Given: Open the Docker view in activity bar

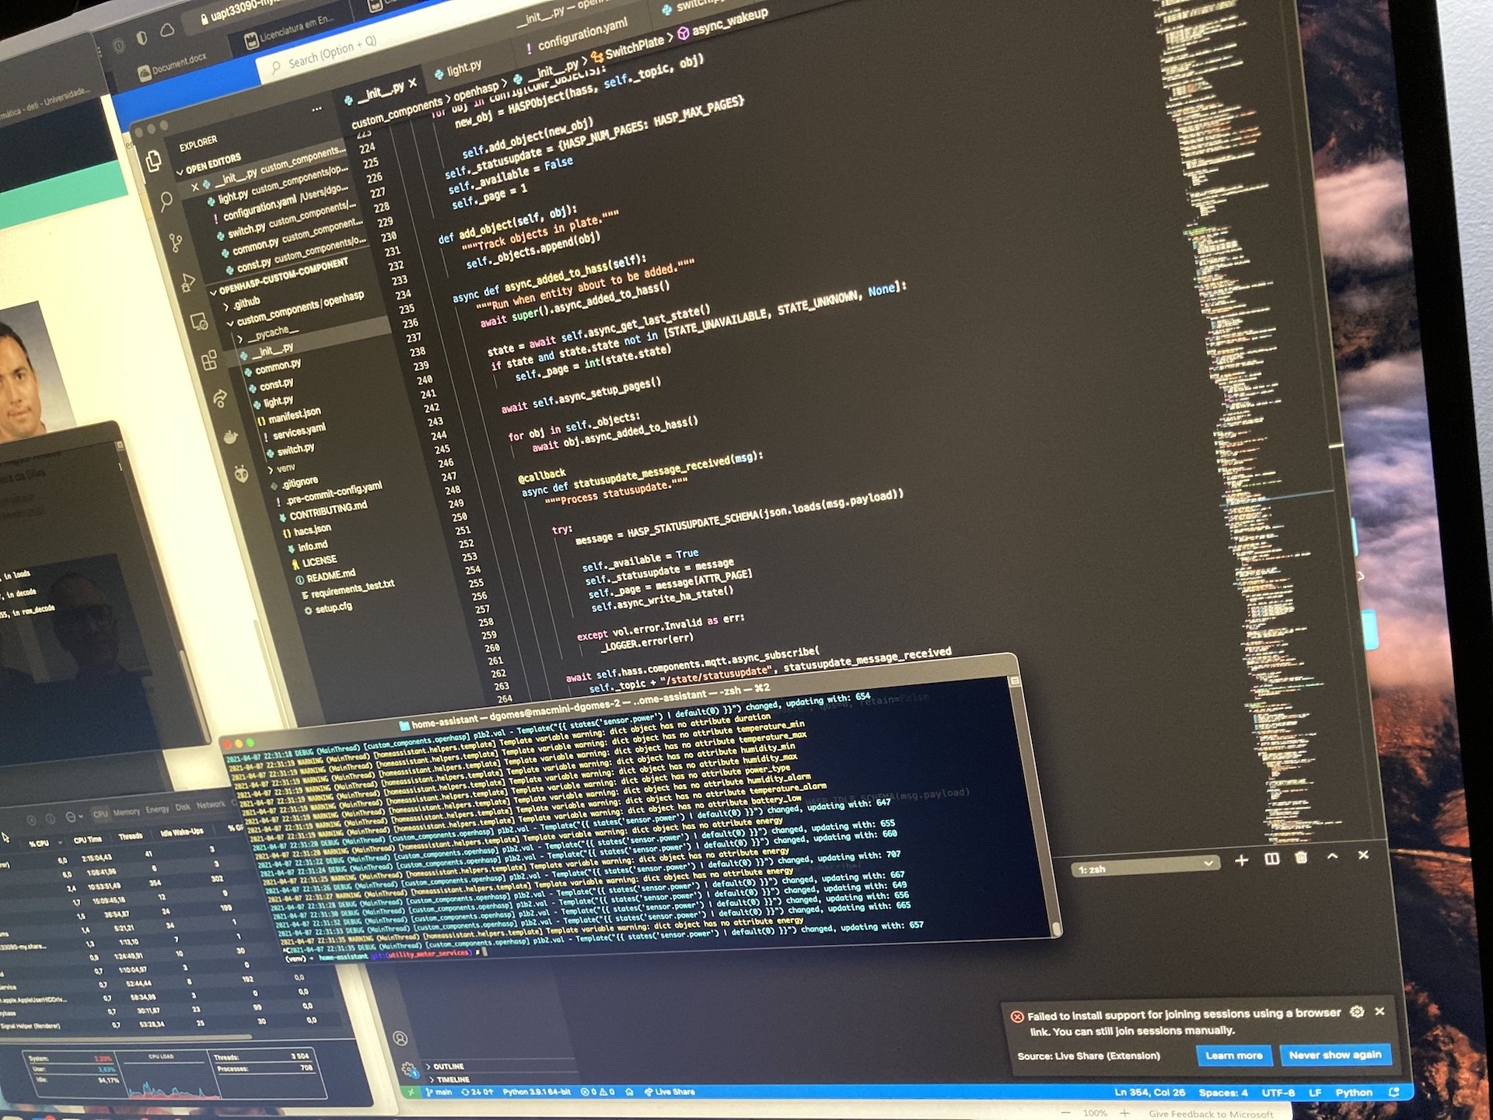Looking at the screenshot, I should point(231,437).
